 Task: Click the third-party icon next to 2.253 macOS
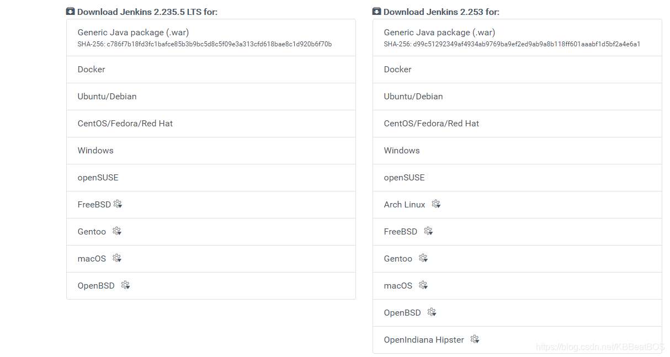(x=423, y=285)
